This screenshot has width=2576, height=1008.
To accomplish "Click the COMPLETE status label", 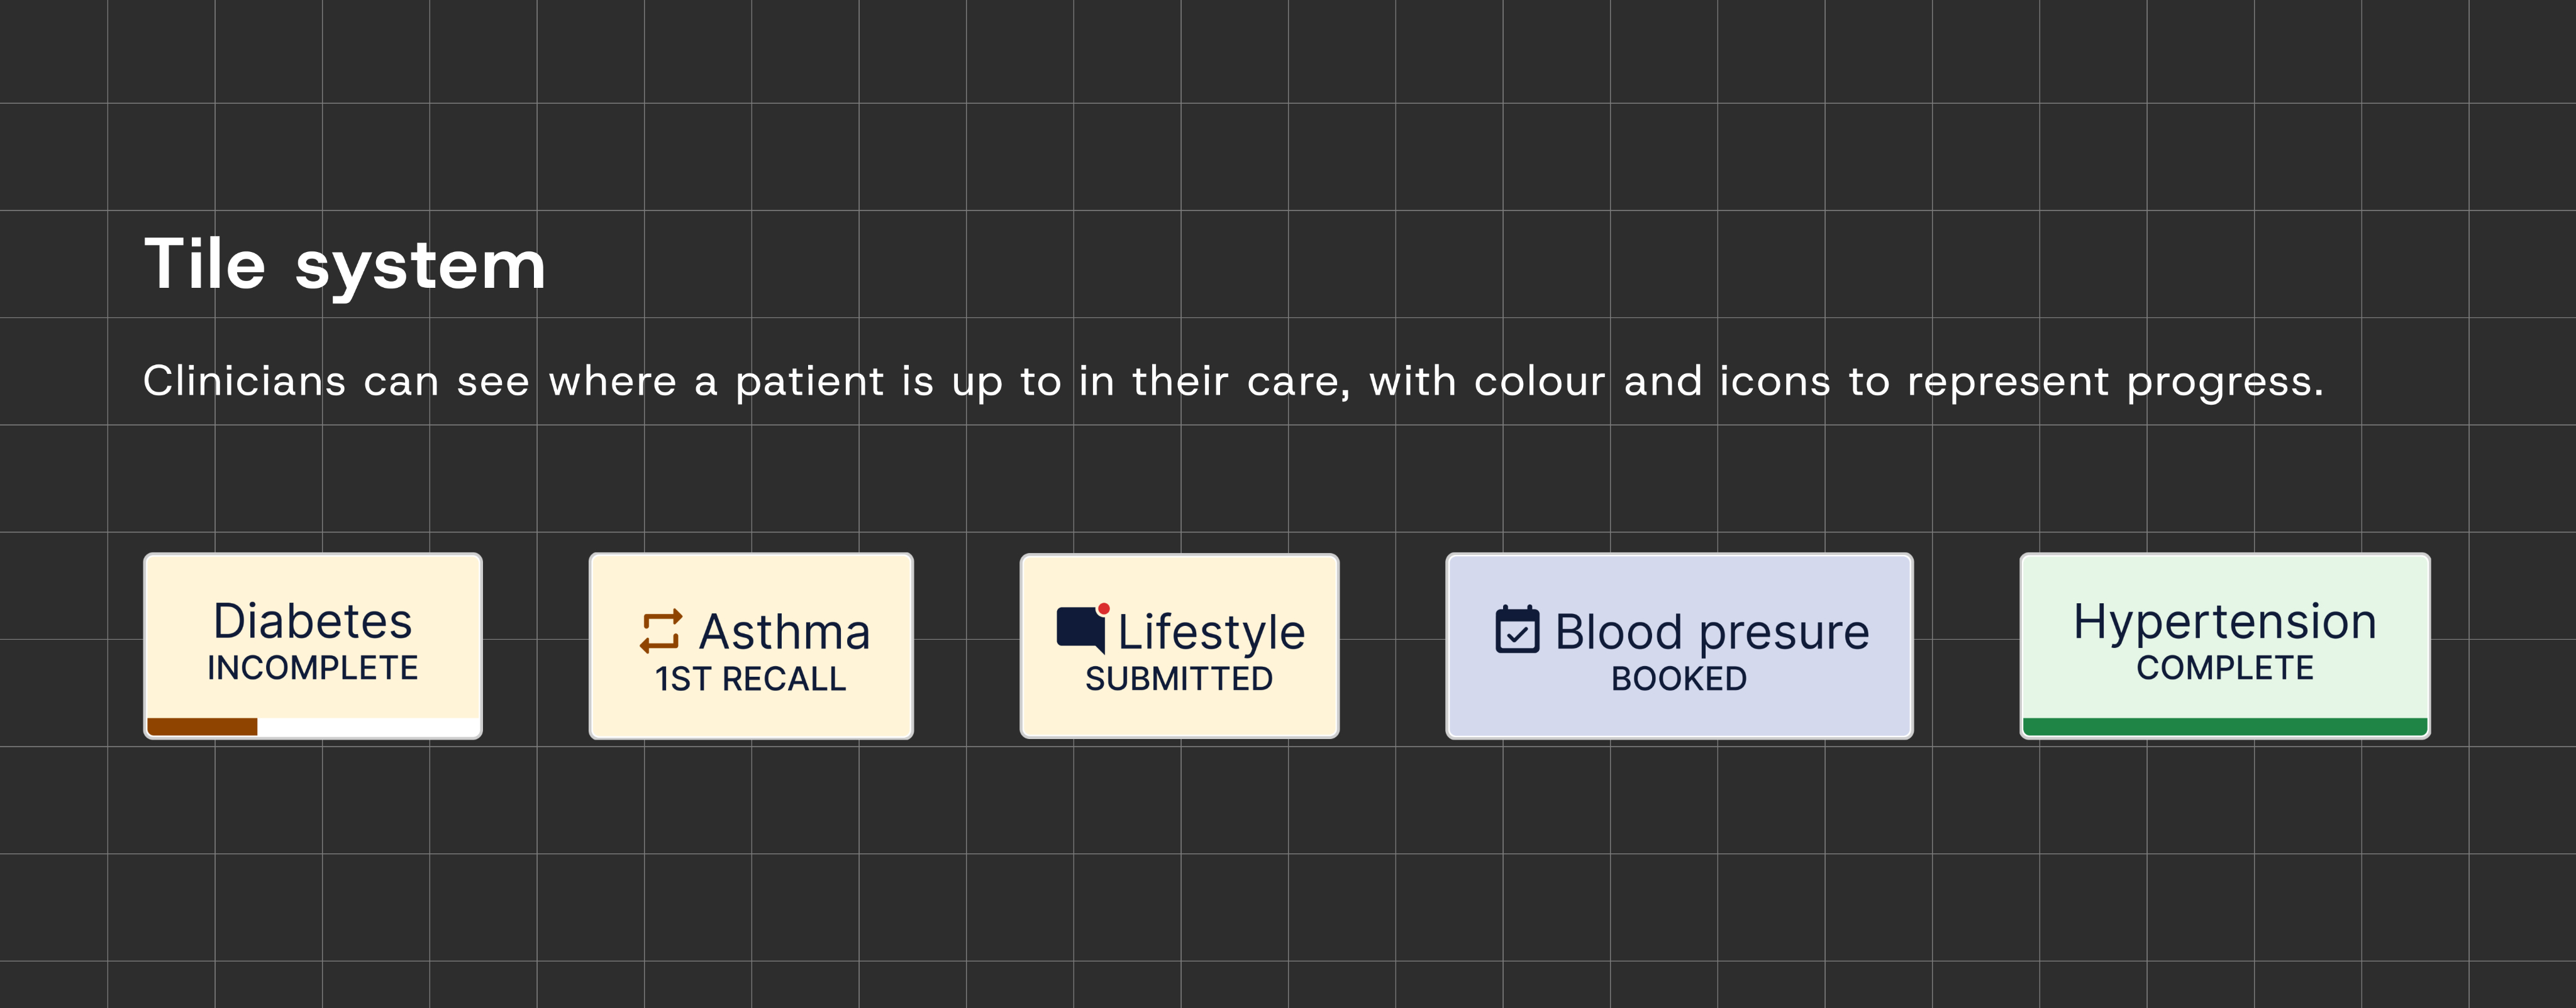I will [2224, 669].
